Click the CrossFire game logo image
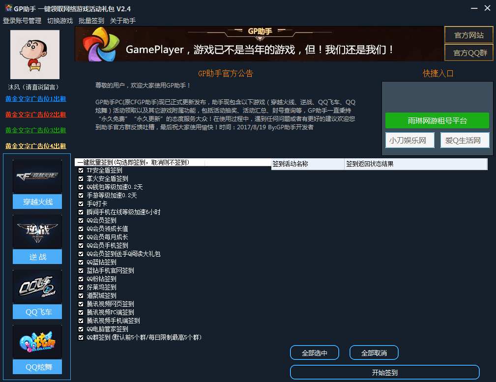496x382 pixels. pyautogui.click(x=37, y=176)
